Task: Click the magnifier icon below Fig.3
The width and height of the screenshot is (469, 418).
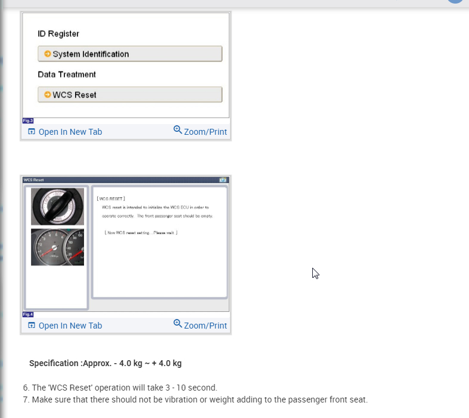Action: coord(178,129)
